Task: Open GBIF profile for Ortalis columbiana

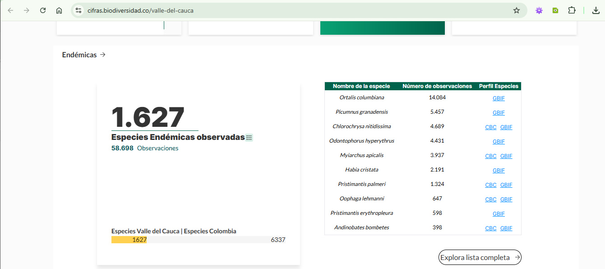Action: click(x=499, y=98)
